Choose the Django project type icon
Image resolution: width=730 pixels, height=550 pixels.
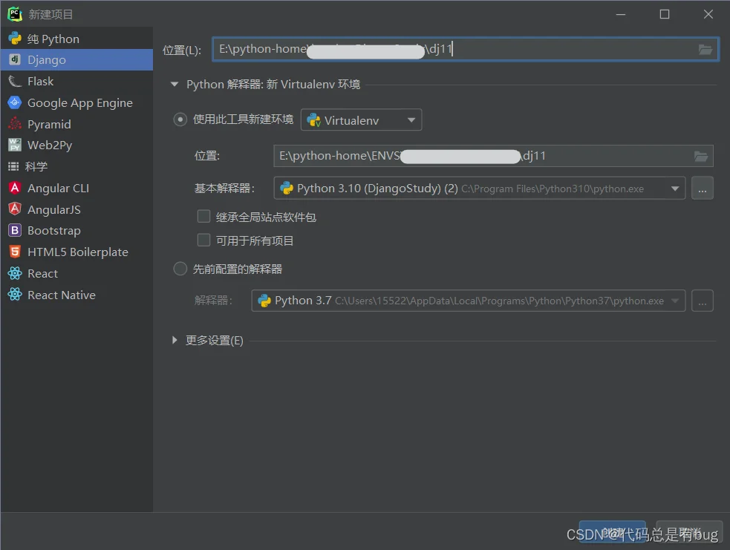(15, 59)
